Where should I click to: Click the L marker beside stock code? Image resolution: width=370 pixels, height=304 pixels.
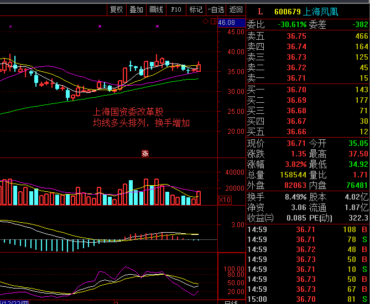click(x=260, y=12)
